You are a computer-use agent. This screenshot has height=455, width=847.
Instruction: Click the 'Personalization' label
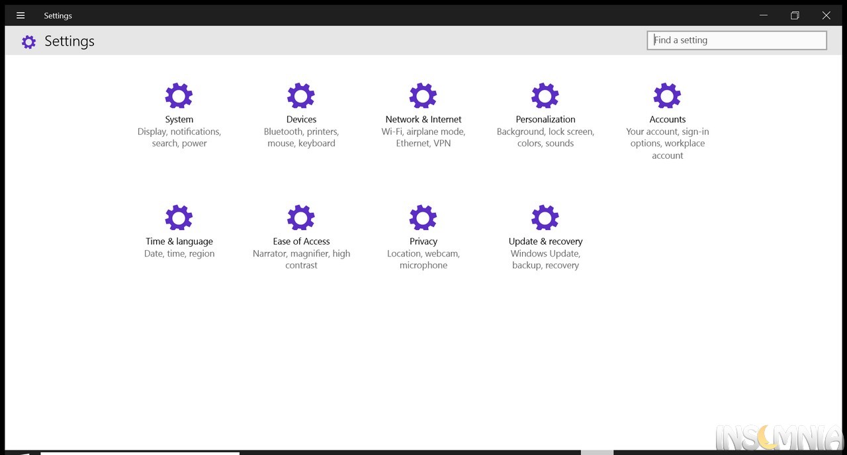click(545, 120)
